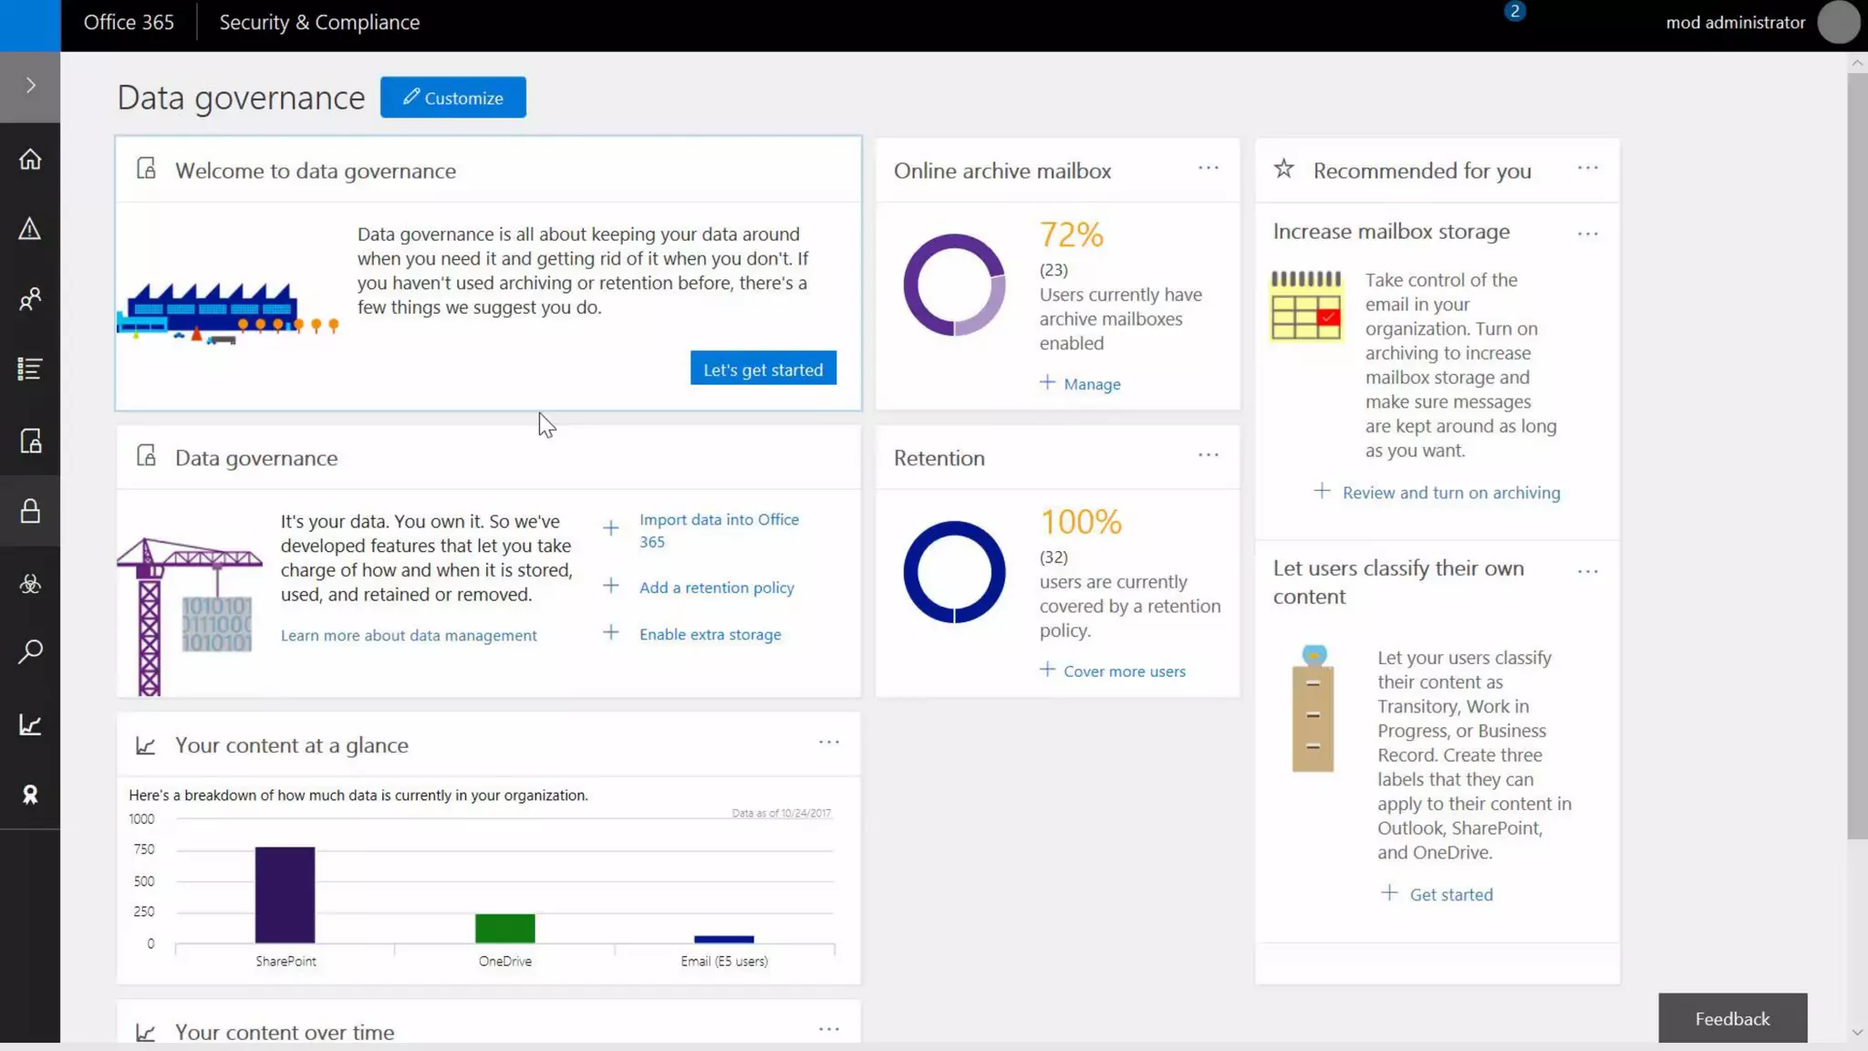This screenshot has height=1051, width=1868.
Task: Click chart icon beside Your content over time
Action: pos(146,1032)
